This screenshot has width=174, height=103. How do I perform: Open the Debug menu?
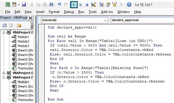tap(69, 12)
